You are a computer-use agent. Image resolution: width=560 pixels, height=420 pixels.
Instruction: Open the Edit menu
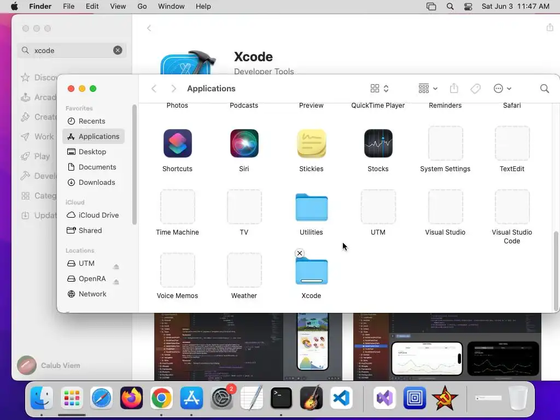point(92,7)
